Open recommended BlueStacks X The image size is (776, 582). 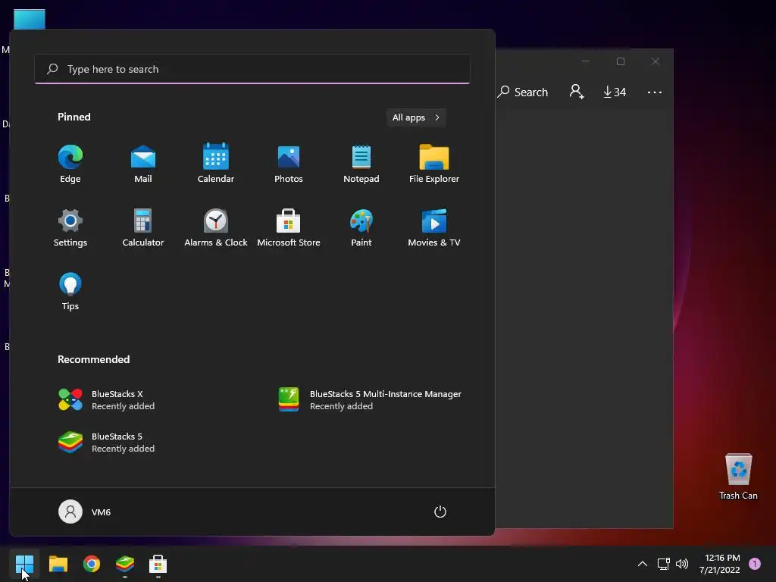(107, 400)
